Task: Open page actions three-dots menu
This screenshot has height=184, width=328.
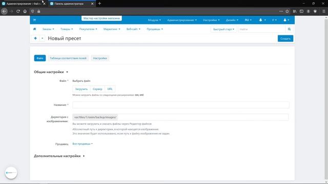Action: 281,11
